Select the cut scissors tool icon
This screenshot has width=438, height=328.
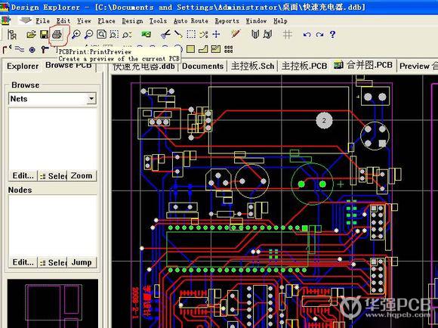point(165,35)
